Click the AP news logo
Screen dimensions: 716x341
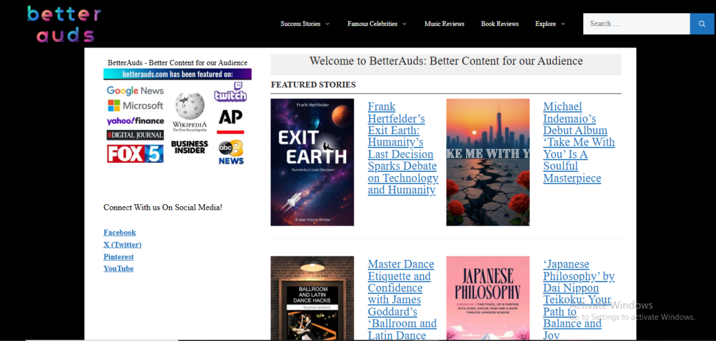coord(231,119)
